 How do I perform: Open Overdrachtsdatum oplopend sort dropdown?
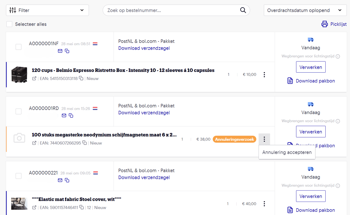coord(305,10)
